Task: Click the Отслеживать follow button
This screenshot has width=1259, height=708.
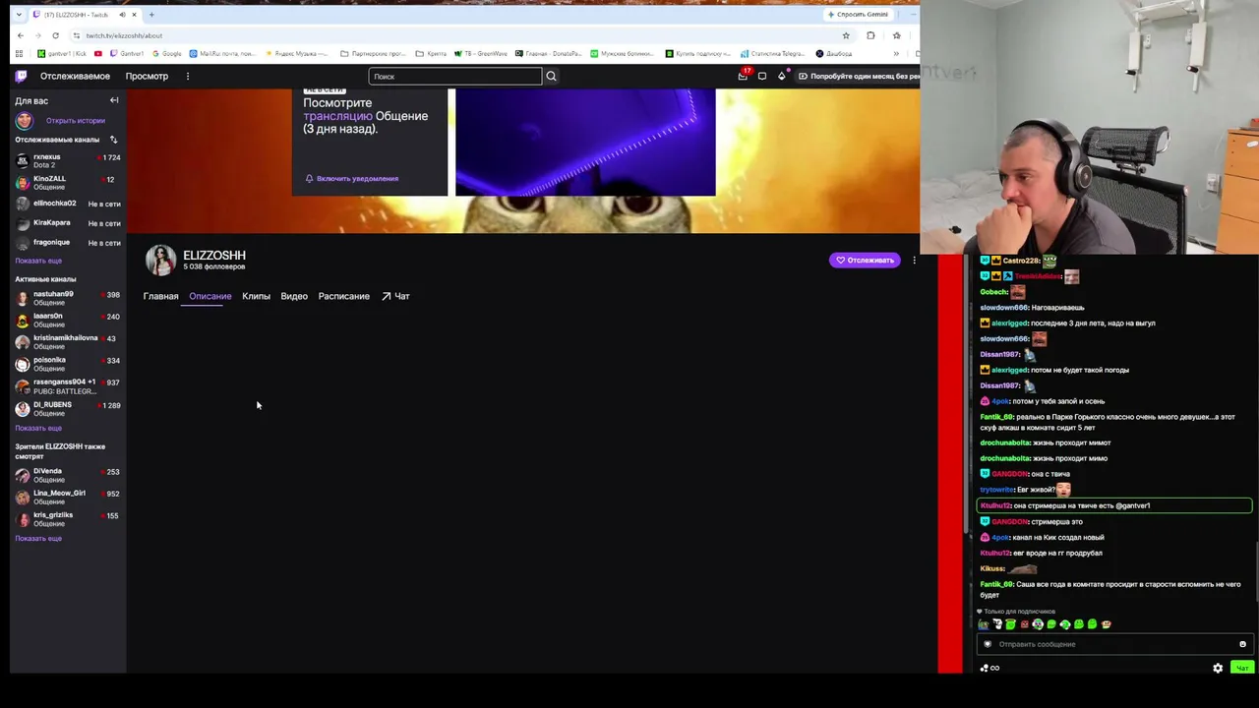Action: point(865,260)
